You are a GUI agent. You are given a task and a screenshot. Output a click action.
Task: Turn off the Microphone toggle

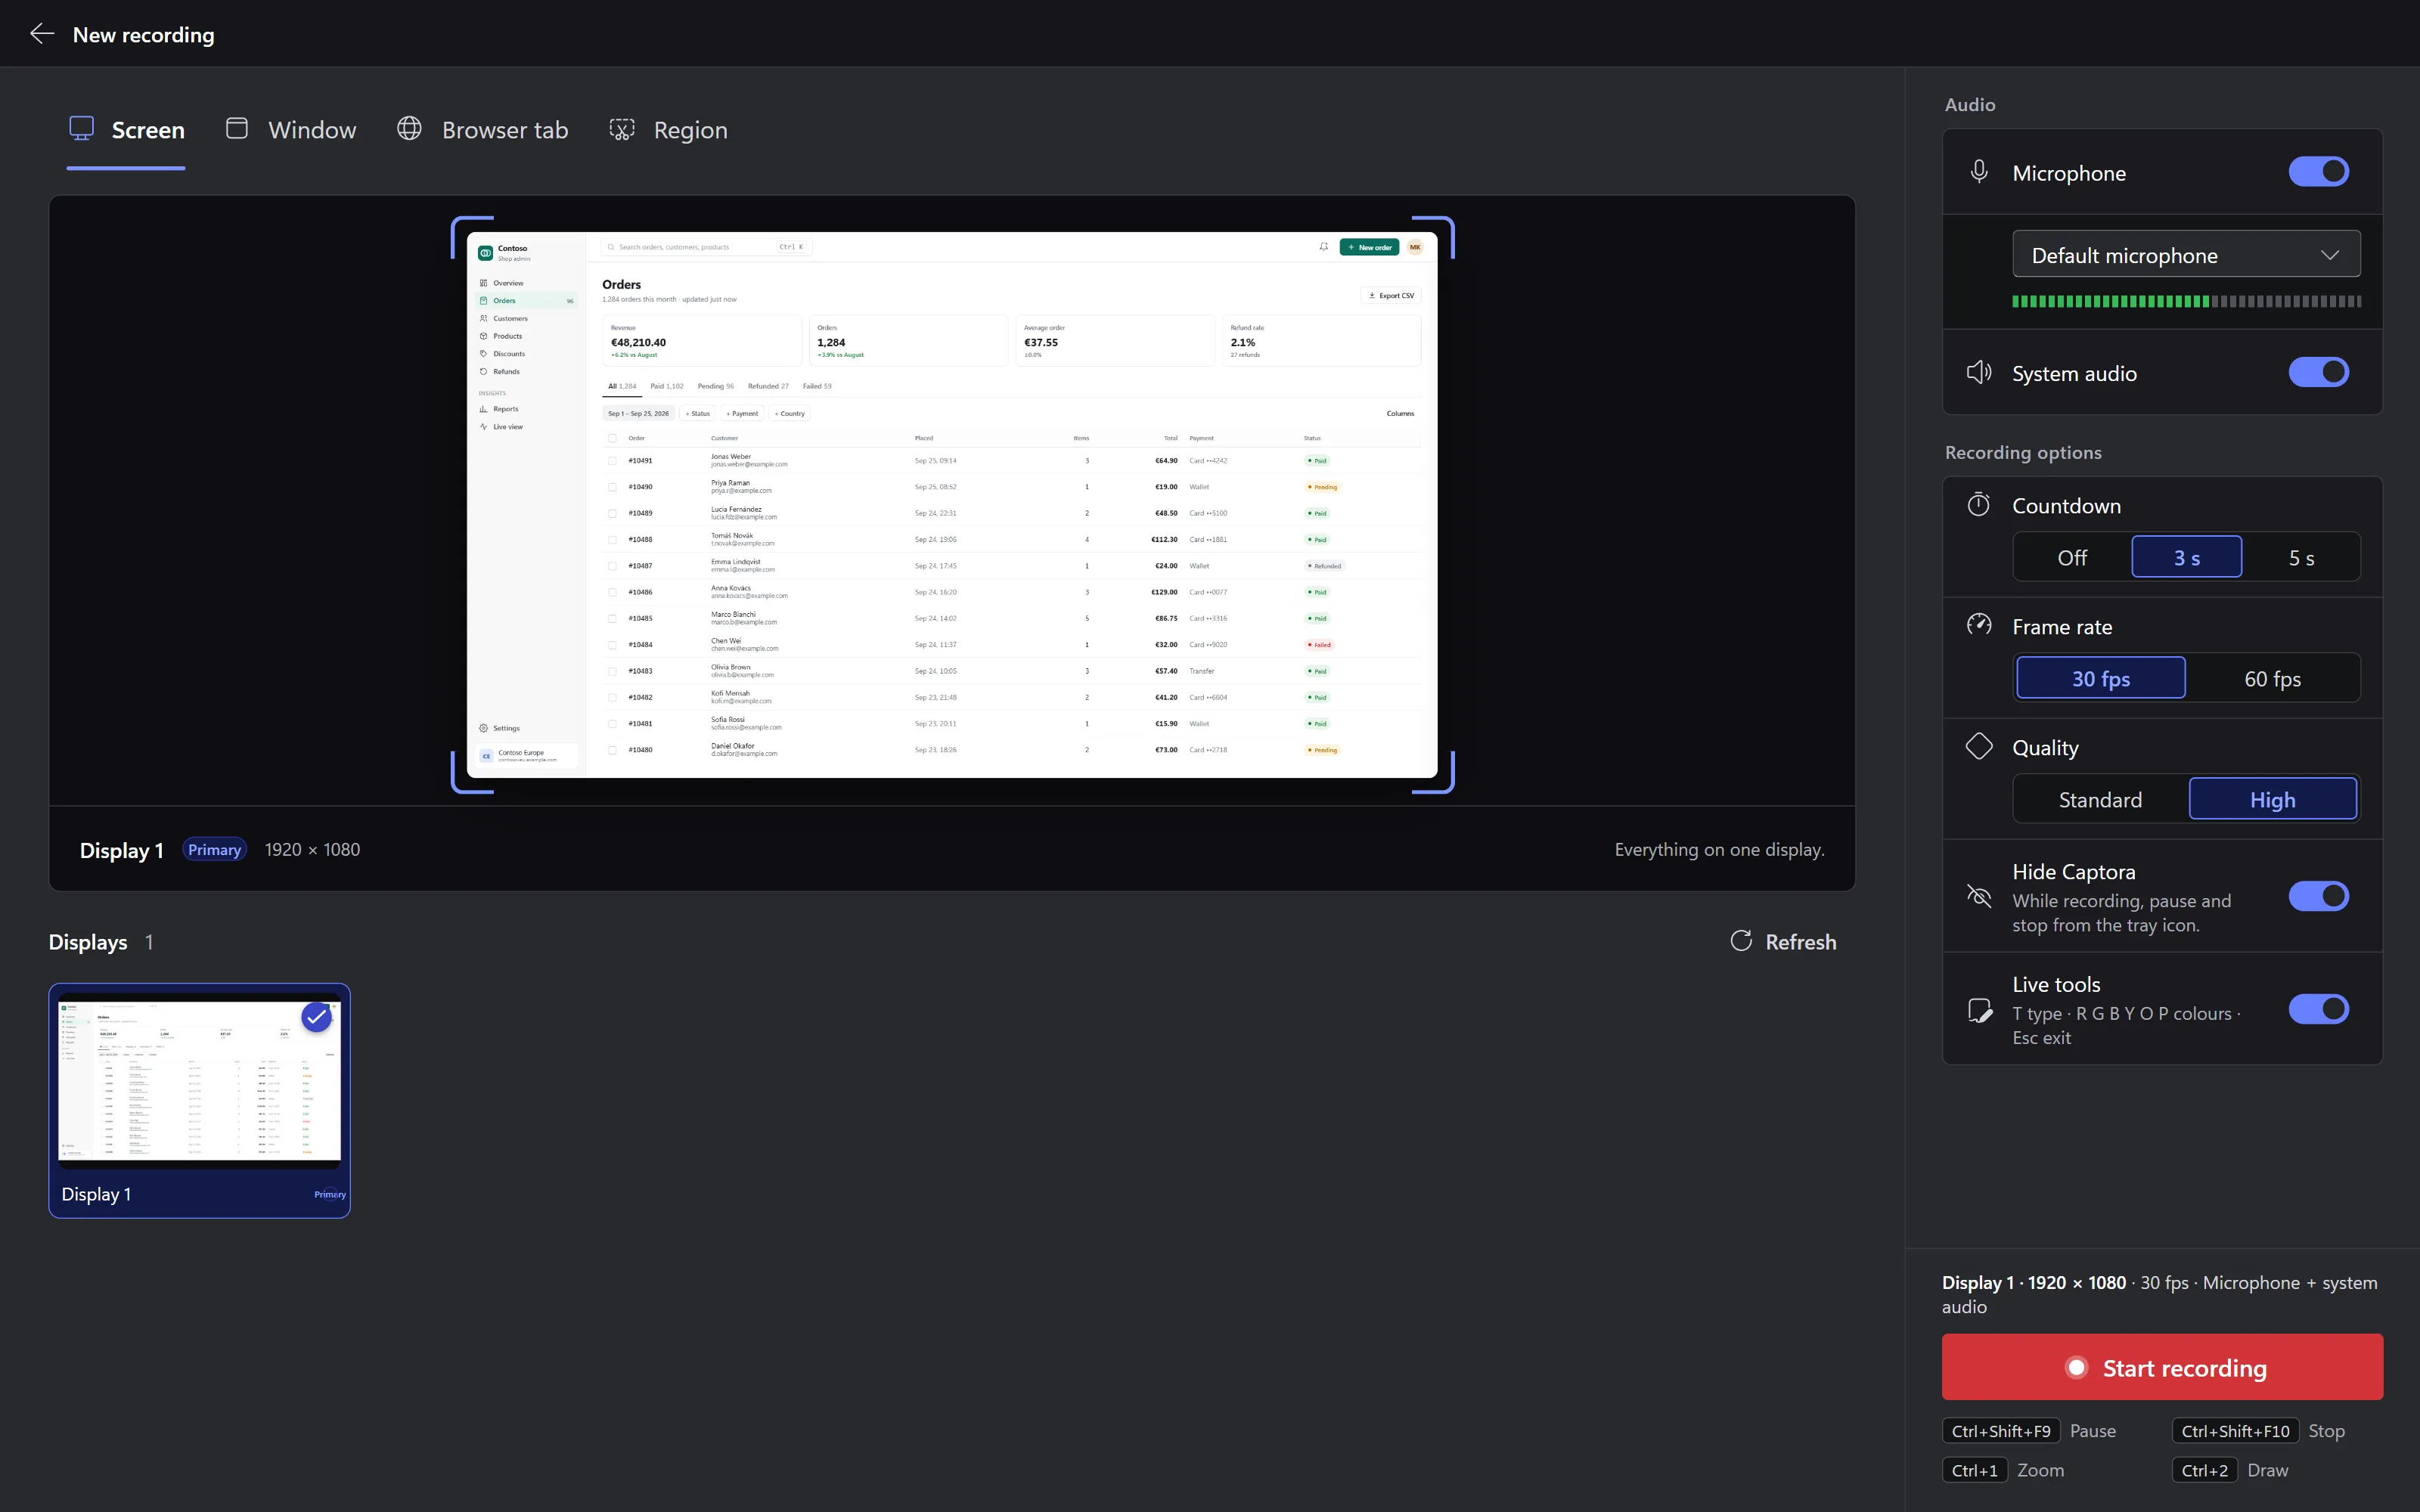click(2318, 172)
